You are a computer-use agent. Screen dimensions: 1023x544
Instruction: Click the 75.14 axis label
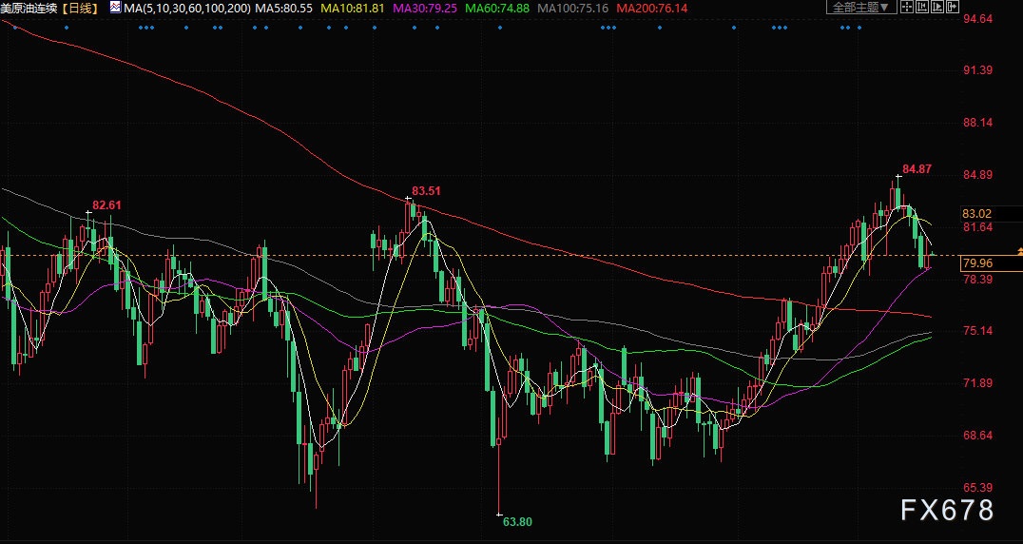coord(978,331)
